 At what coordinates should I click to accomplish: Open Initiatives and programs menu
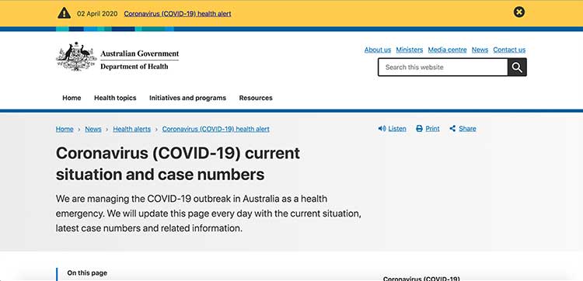[188, 98]
